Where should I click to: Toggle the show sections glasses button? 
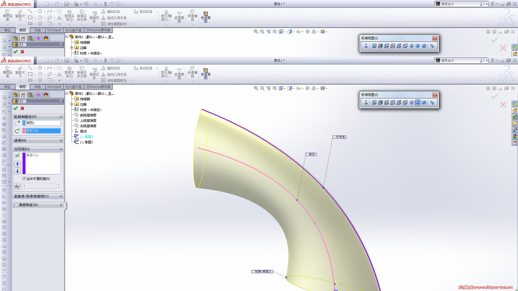(x=18, y=186)
